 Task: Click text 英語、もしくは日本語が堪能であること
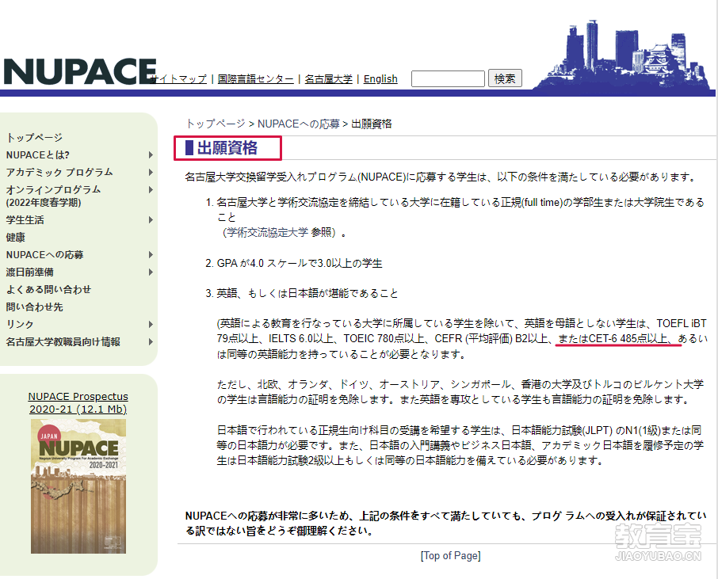(307, 293)
